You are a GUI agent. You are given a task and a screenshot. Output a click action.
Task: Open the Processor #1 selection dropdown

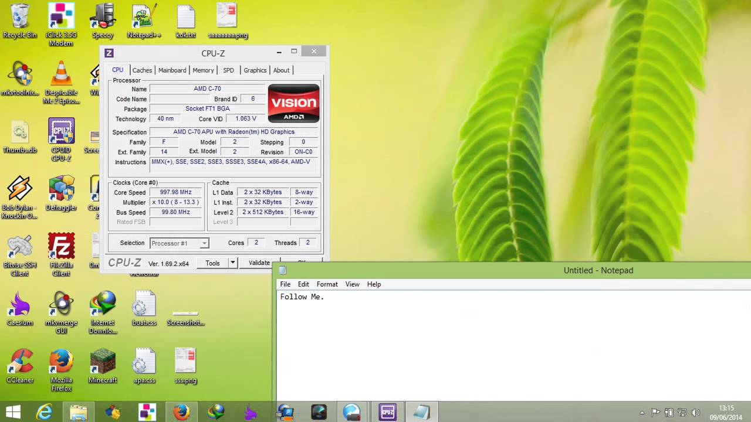coord(180,243)
